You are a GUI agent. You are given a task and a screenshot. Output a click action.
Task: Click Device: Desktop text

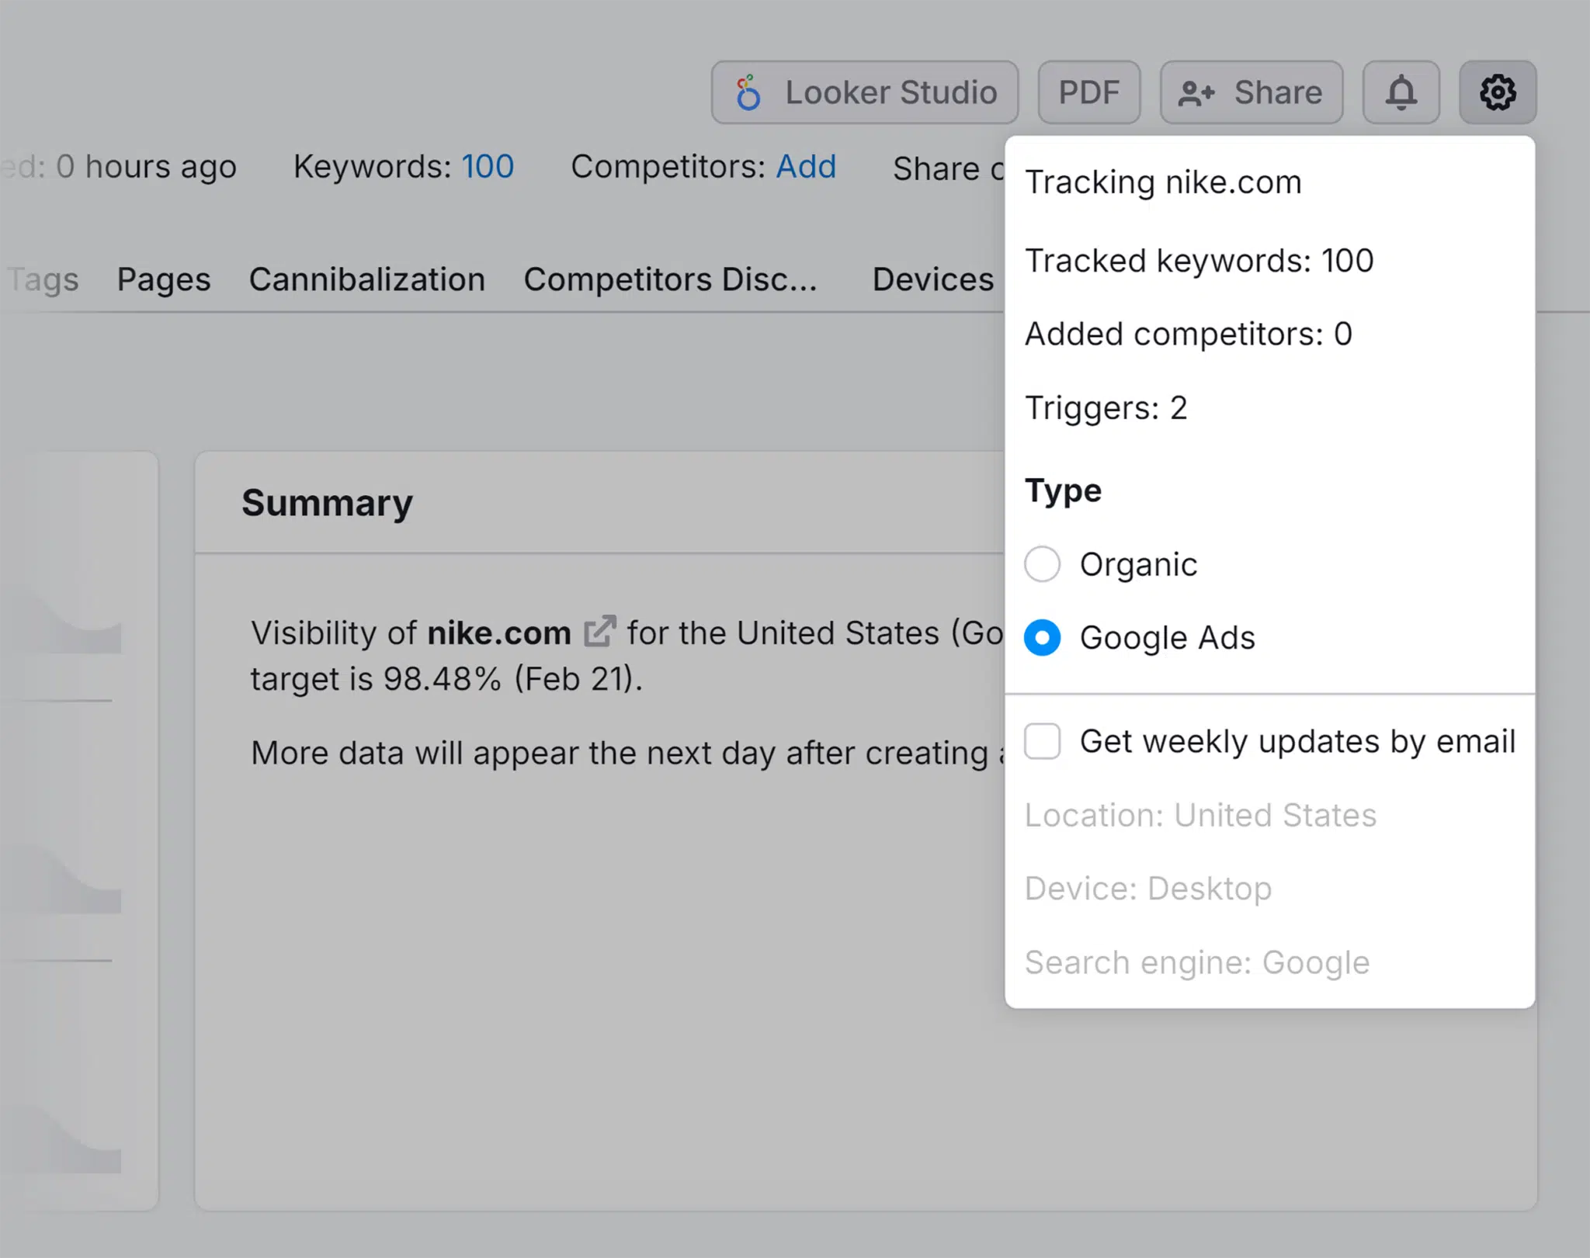1147,889
